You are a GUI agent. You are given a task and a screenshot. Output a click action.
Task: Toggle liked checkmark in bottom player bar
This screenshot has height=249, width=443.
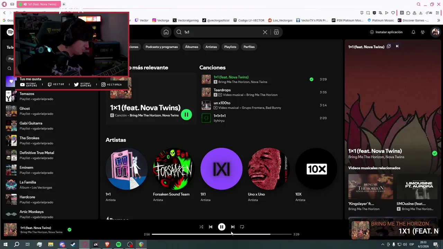(69, 229)
